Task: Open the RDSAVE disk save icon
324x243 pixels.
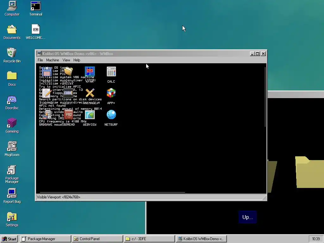Action: coord(47,115)
